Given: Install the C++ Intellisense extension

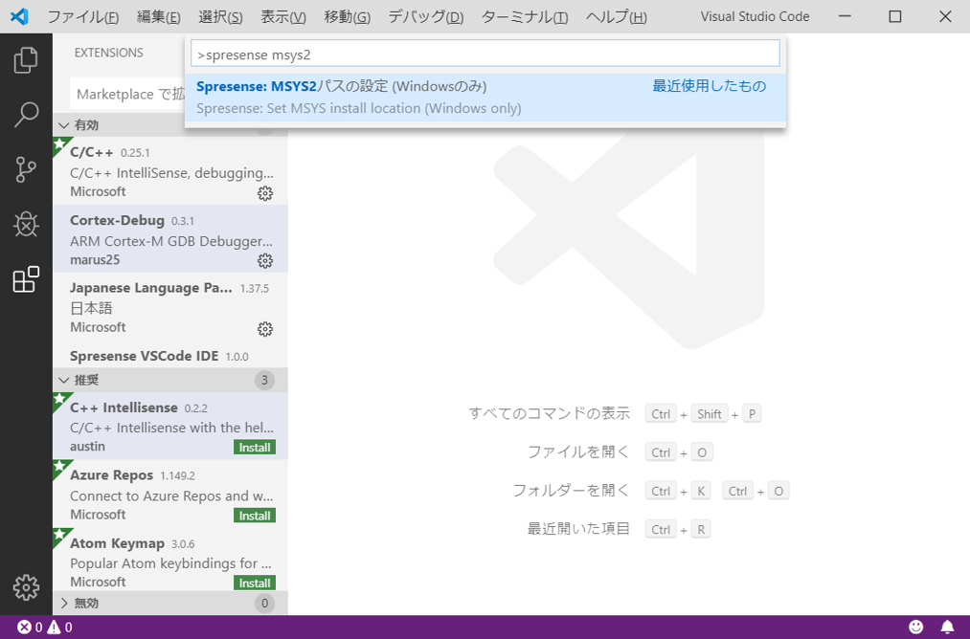Looking at the screenshot, I should pyautogui.click(x=254, y=447).
